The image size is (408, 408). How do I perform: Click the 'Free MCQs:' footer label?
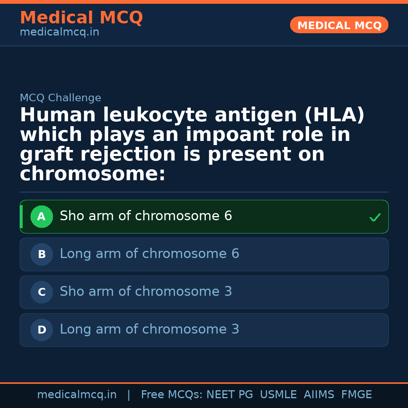(172, 395)
